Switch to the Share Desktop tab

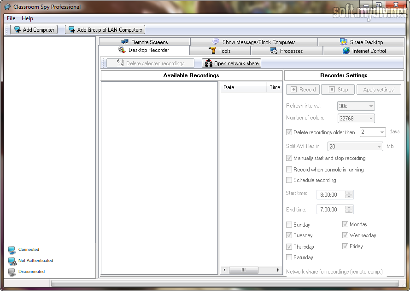click(x=361, y=42)
